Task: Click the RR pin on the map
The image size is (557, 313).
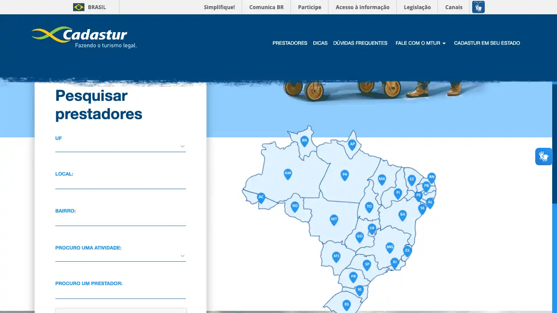Action: coord(305,140)
